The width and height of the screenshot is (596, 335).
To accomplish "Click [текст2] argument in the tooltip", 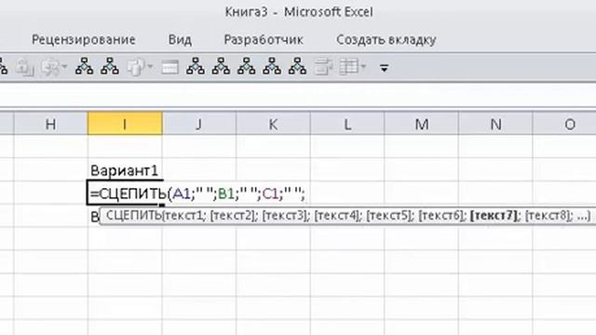I will tap(232, 216).
